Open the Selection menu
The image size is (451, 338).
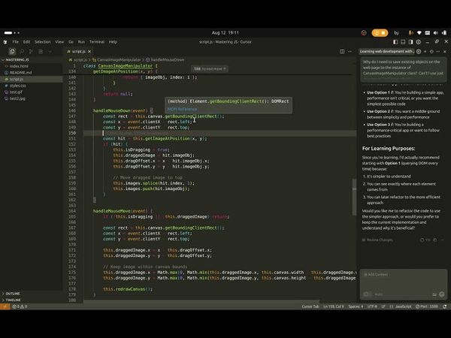(43, 42)
